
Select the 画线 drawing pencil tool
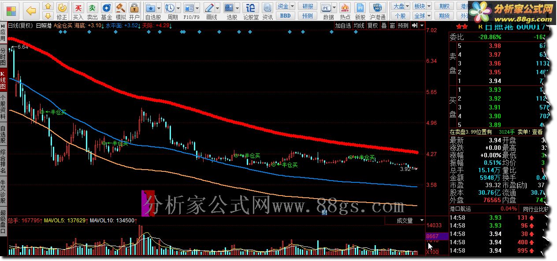click(x=210, y=8)
